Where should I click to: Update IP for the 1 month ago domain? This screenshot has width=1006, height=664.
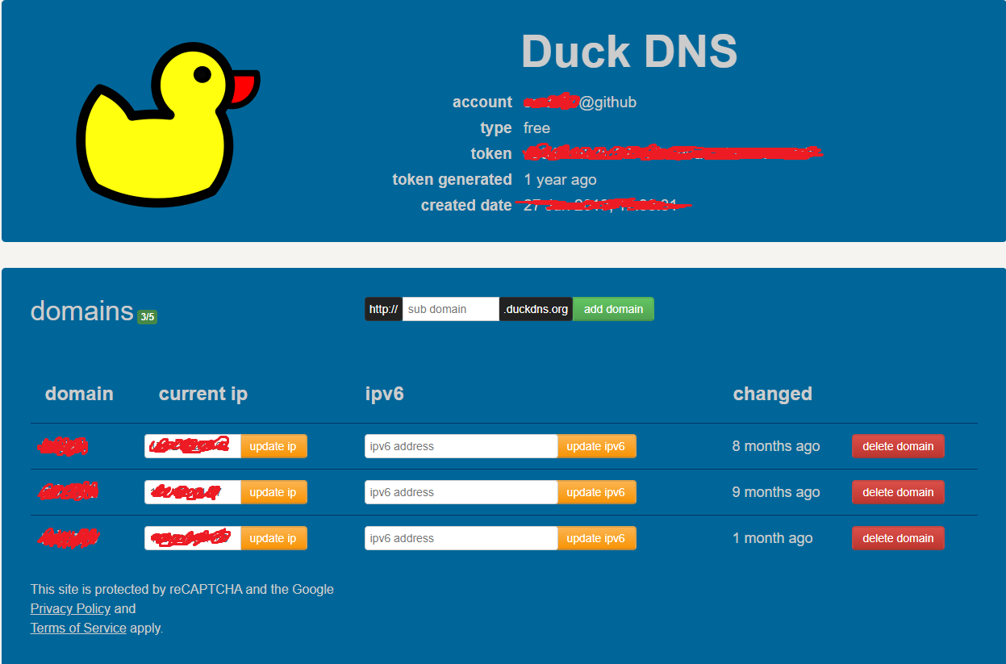click(x=273, y=538)
